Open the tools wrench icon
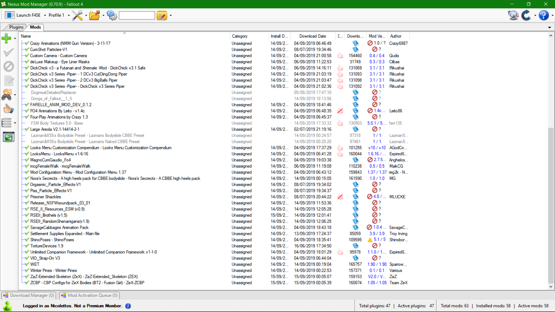Viewport: 555px width, 312px height. [77, 15]
